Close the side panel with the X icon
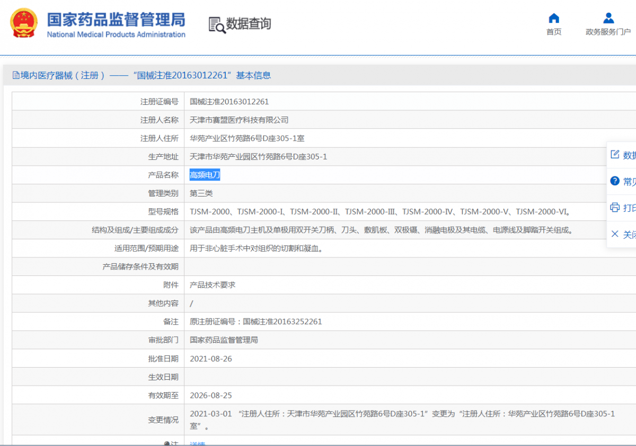 (615, 234)
